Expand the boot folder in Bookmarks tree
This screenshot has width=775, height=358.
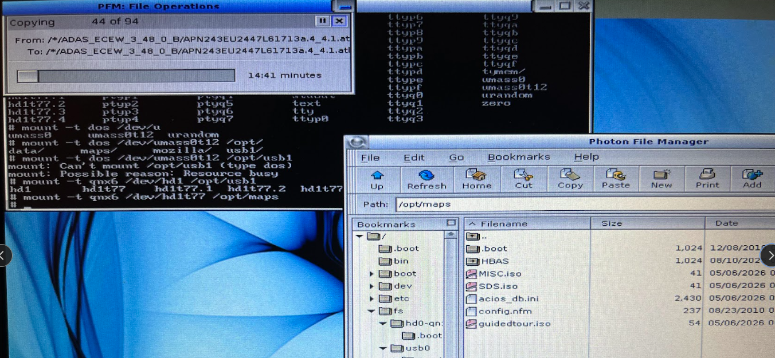(372, 274)
